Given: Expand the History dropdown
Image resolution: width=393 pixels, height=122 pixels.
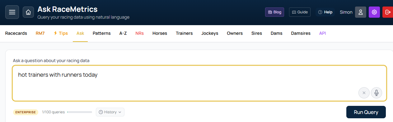Looking at the screenshot, I should point(110,112).
